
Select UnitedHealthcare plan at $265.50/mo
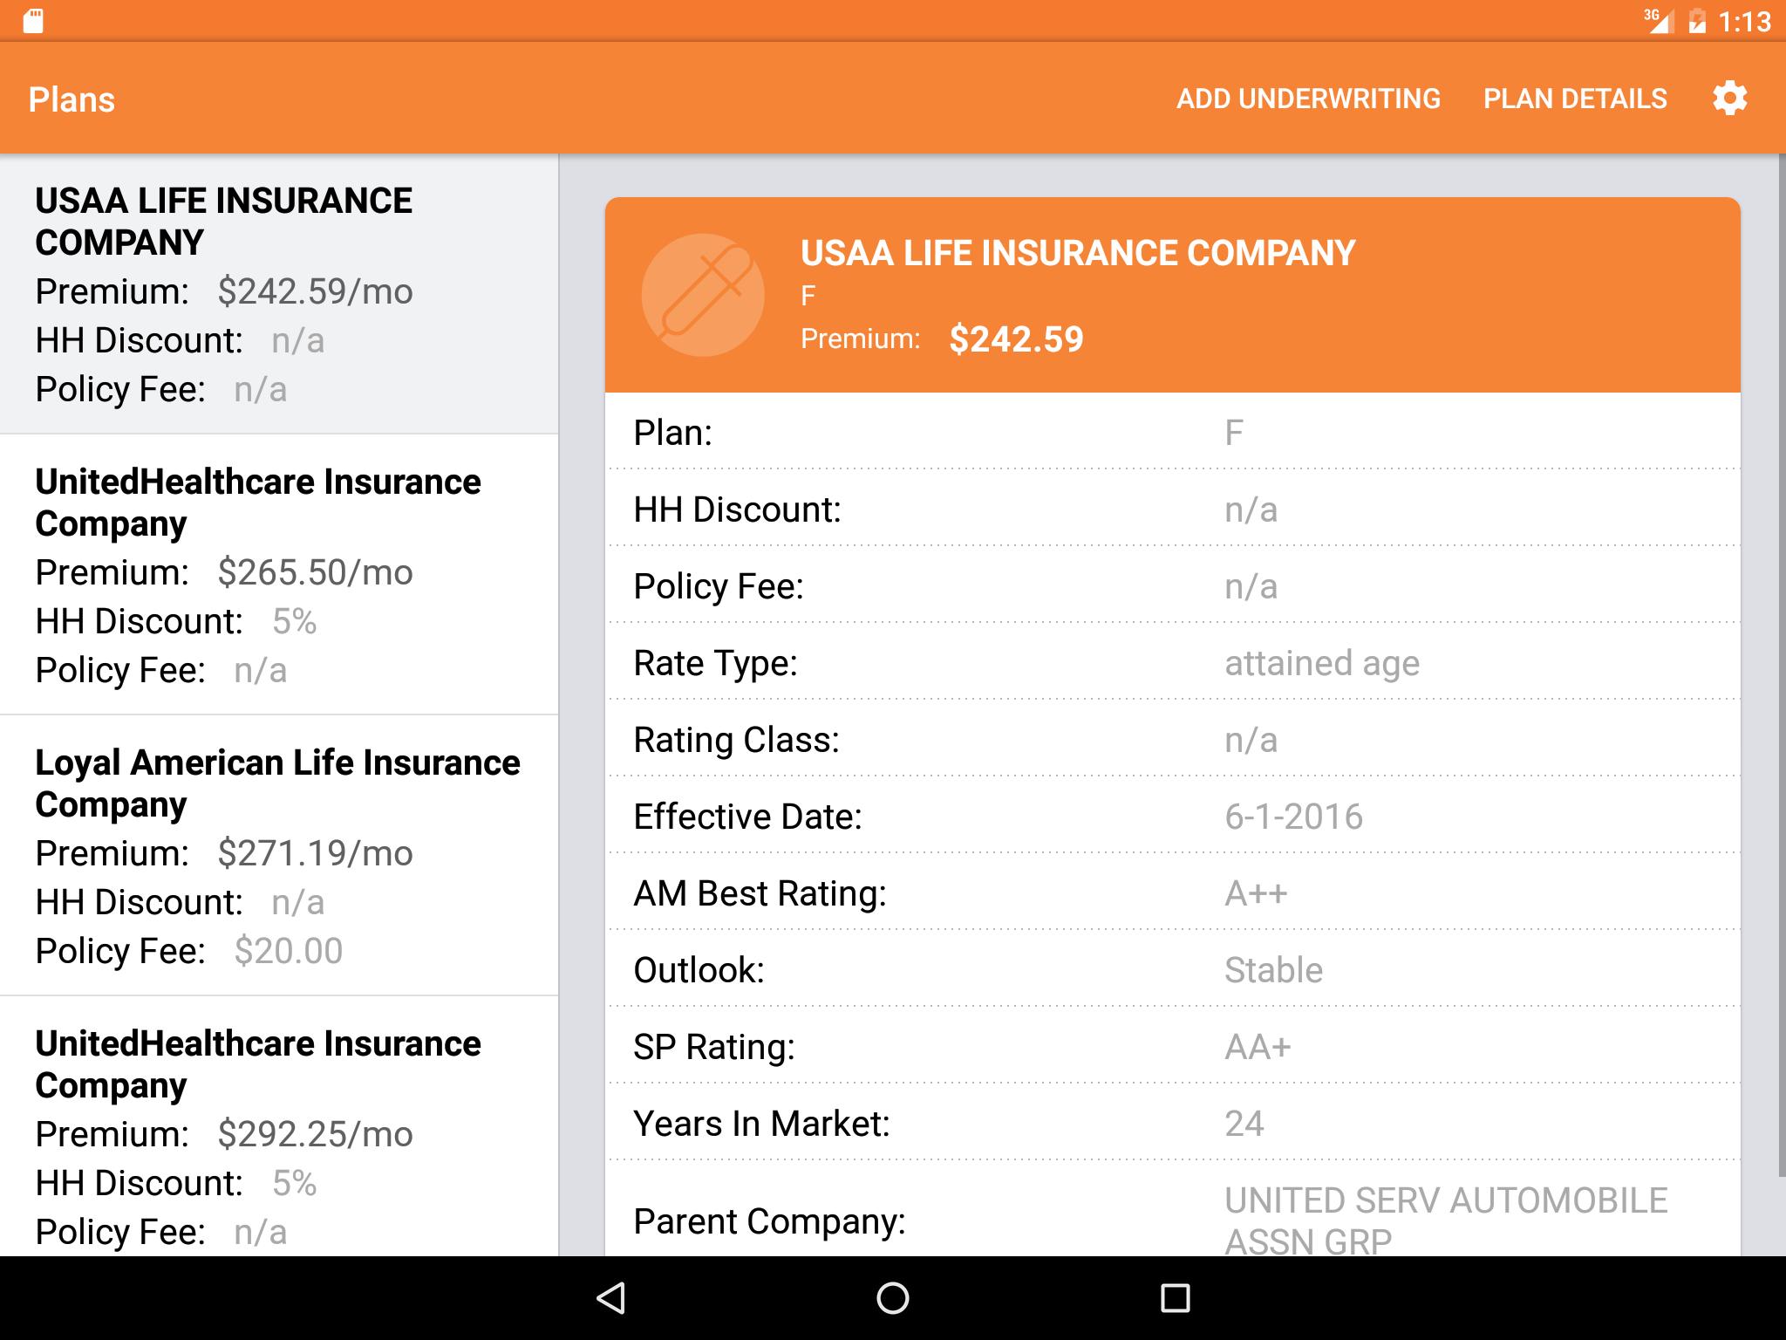(279, 575)
